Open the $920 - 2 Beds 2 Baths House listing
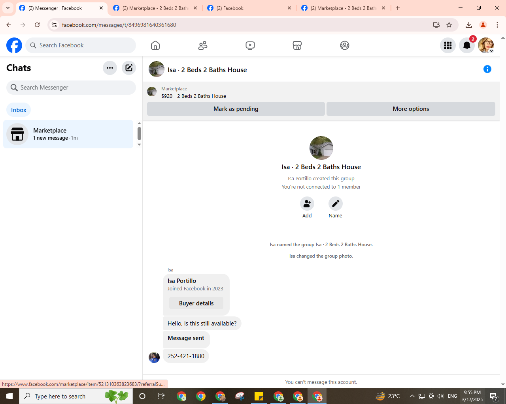The height and width of the screenshot is (404, 506). 194,96
